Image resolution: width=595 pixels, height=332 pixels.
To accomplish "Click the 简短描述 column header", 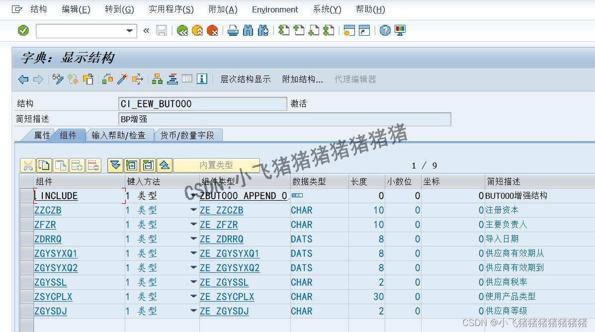I will point(540,181).
